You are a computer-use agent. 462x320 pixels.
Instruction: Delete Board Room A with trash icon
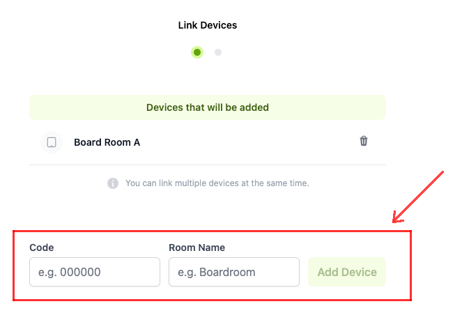[x=363, y=141]
